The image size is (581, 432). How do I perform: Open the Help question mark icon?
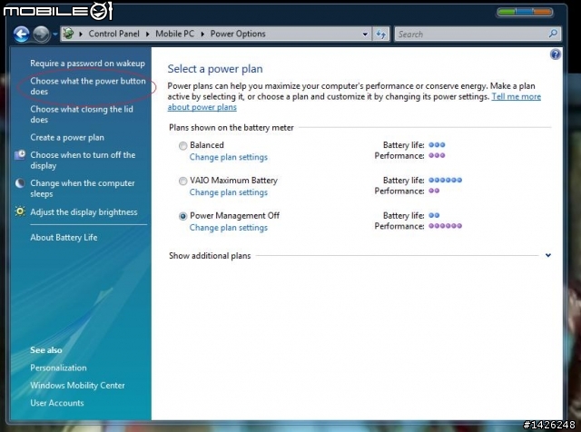coord(555,54)
